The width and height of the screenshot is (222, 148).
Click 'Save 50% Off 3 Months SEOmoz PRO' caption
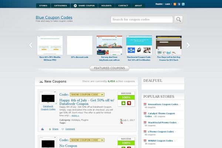coord(50,58)
